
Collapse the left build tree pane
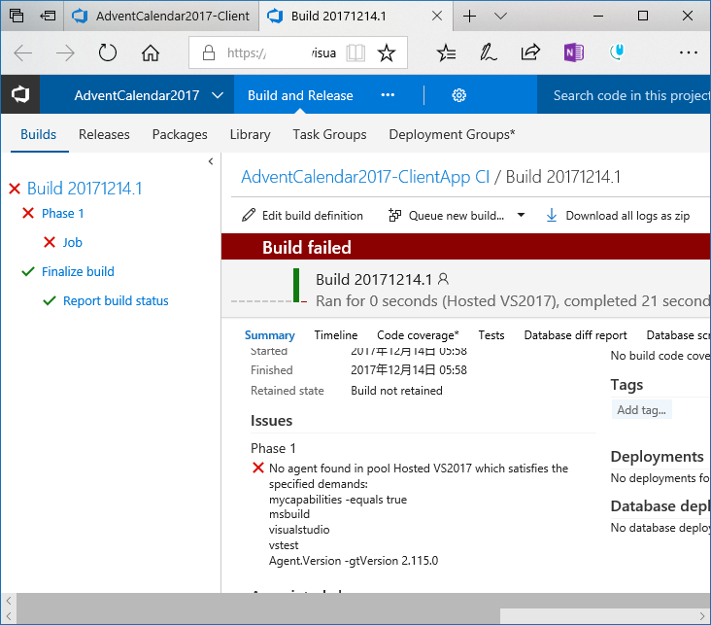point(211,161)
